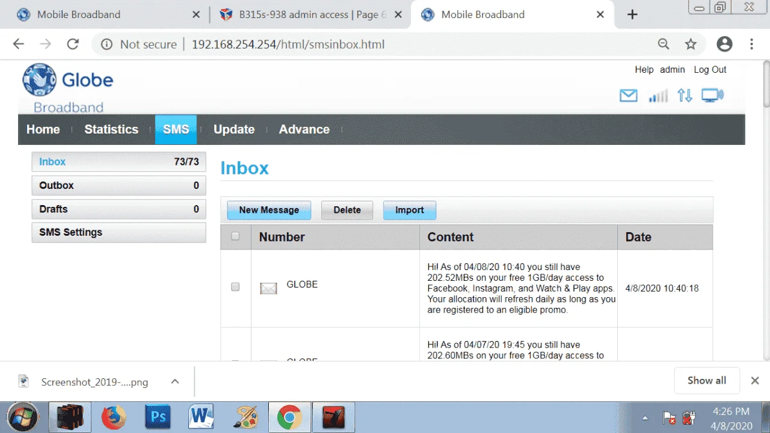Tick the select-all checkbox in table header
The image size is (770, 433).
pyautogui.click(x=235, y=236)
